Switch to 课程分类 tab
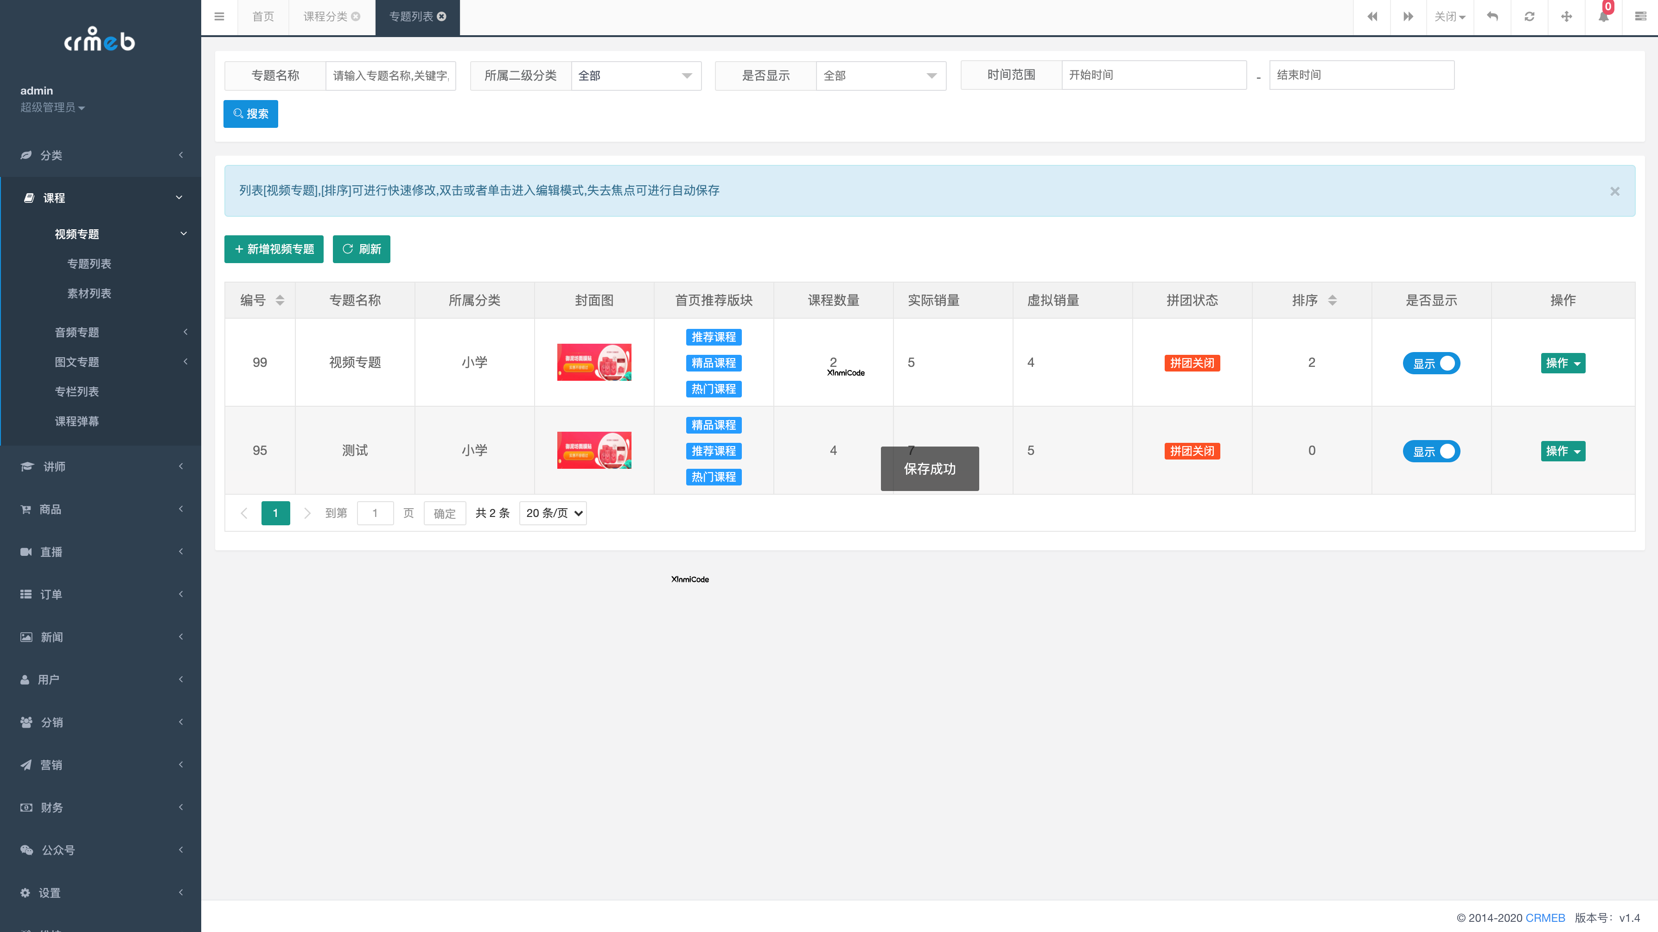 pos(325,17)
